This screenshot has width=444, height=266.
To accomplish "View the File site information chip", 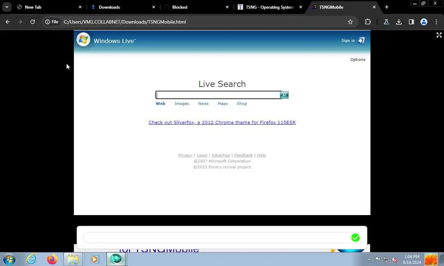I will point(52,22).
